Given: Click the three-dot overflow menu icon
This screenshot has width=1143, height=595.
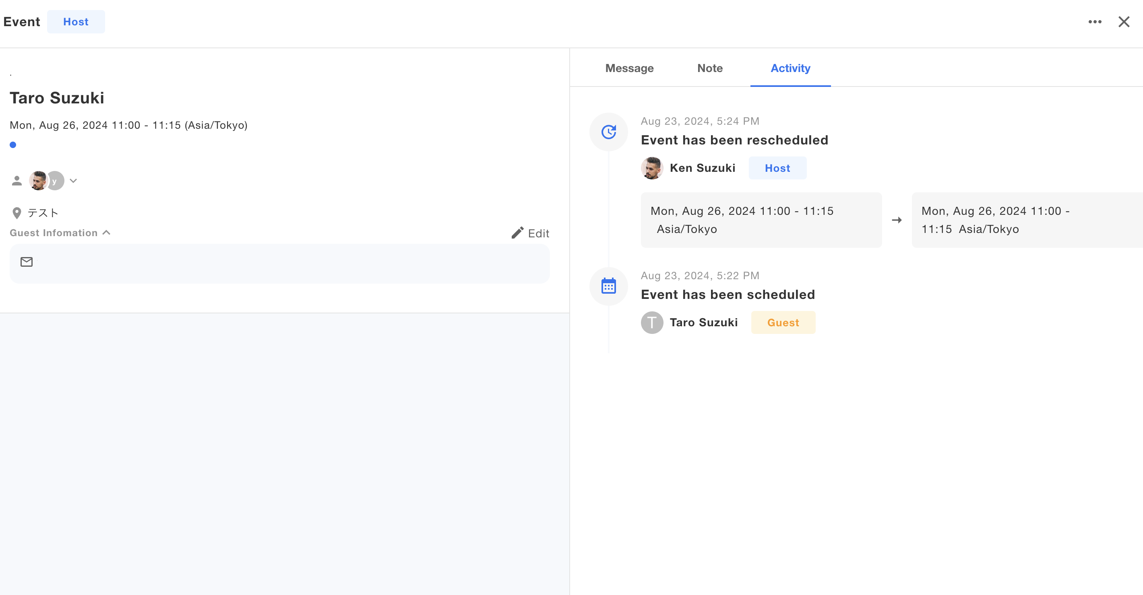Looking at the screenshot, I should tap(1095, 21).
